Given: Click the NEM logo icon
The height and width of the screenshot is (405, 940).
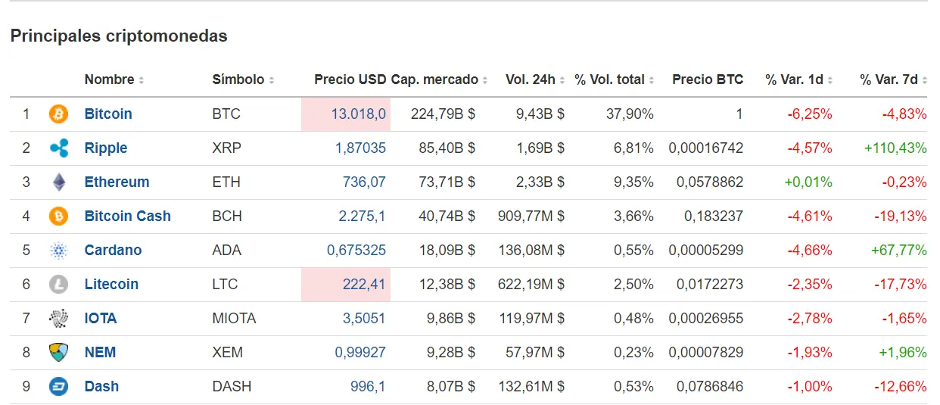Looking at the screenshot, I should 58,353.
